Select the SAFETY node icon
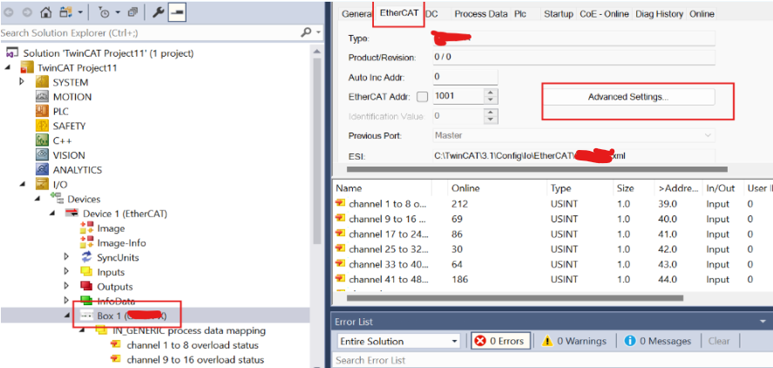Image resolution: width=773 pixels, height=368 pixels. 43,126
